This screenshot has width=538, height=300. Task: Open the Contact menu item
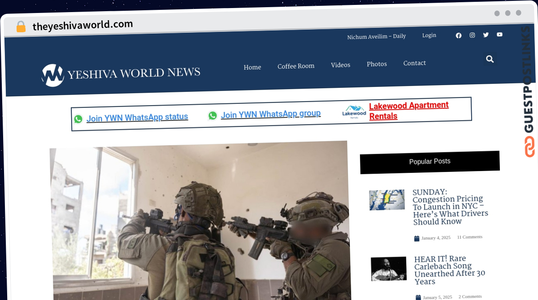point(415,63)
